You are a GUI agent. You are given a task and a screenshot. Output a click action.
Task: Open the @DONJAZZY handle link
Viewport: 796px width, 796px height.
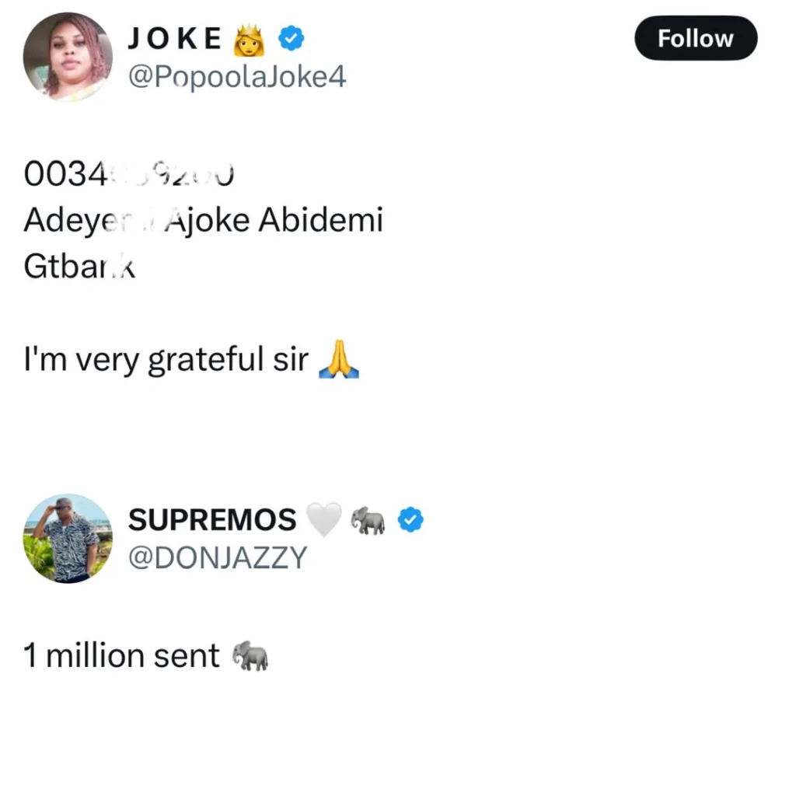tap(217, 557)
